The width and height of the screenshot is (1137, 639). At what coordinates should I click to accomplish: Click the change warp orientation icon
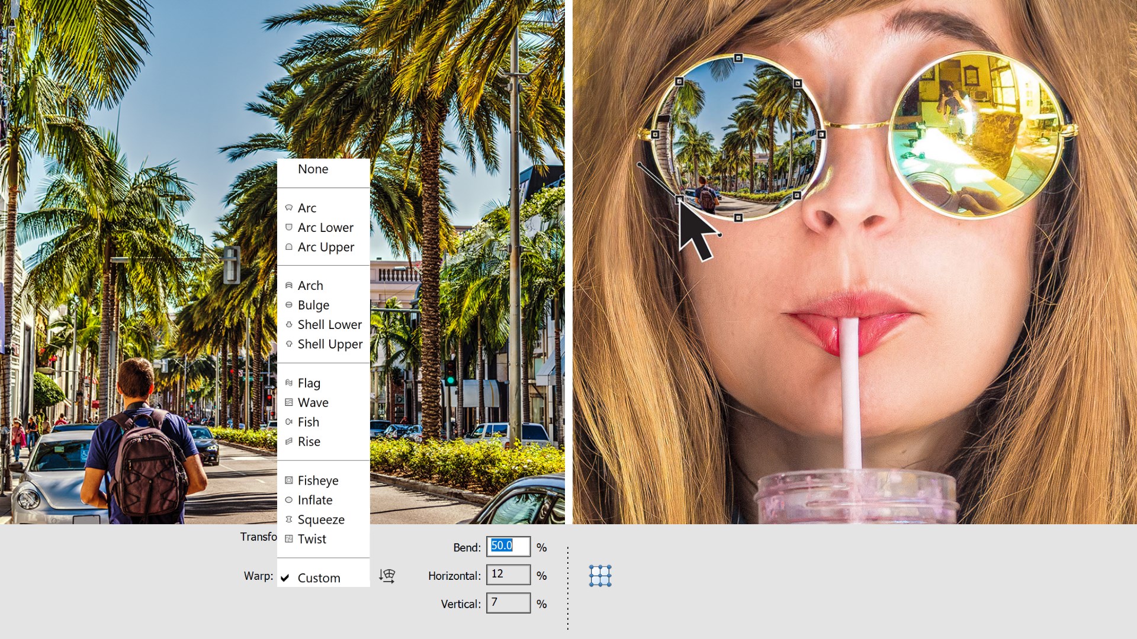[388, 576]
